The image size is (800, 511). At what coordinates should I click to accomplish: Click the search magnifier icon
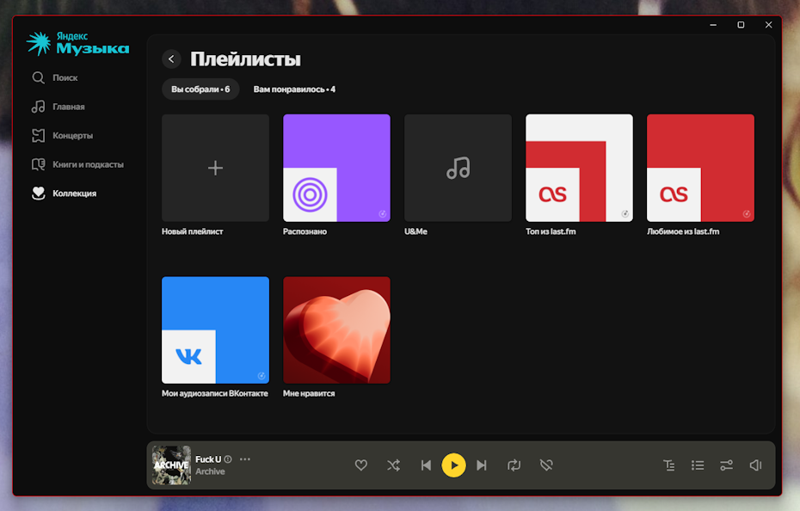(x=38, y=77)
